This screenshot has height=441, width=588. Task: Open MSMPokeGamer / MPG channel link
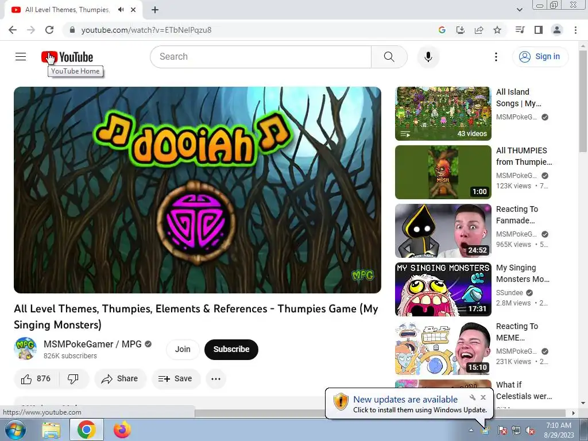(x=92, y=344)
